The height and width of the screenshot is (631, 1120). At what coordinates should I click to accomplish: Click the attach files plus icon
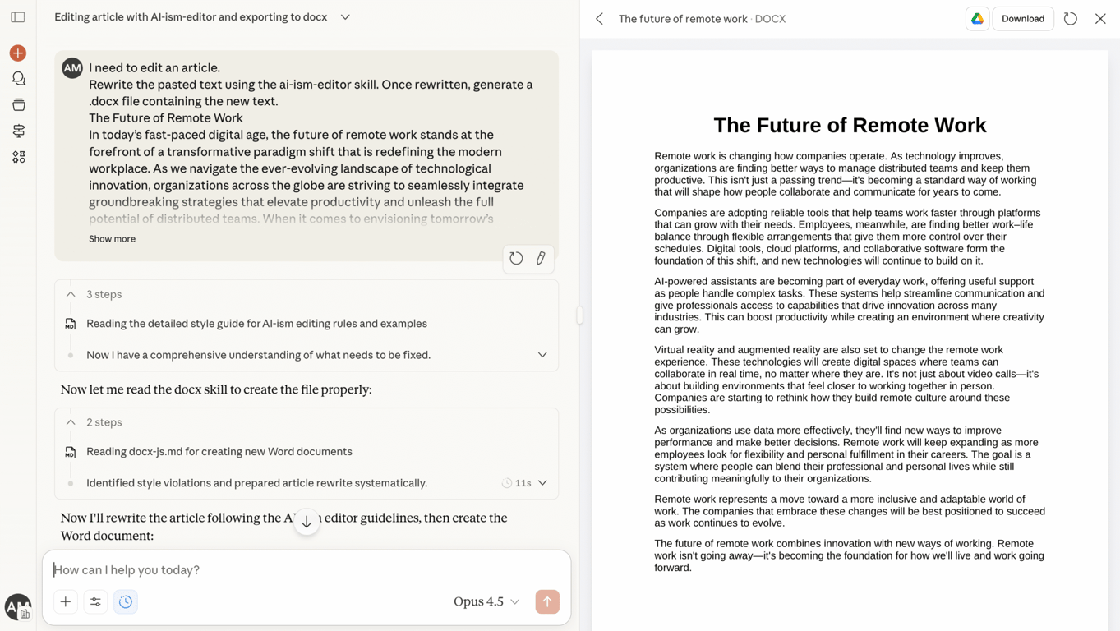coord(65,601)
